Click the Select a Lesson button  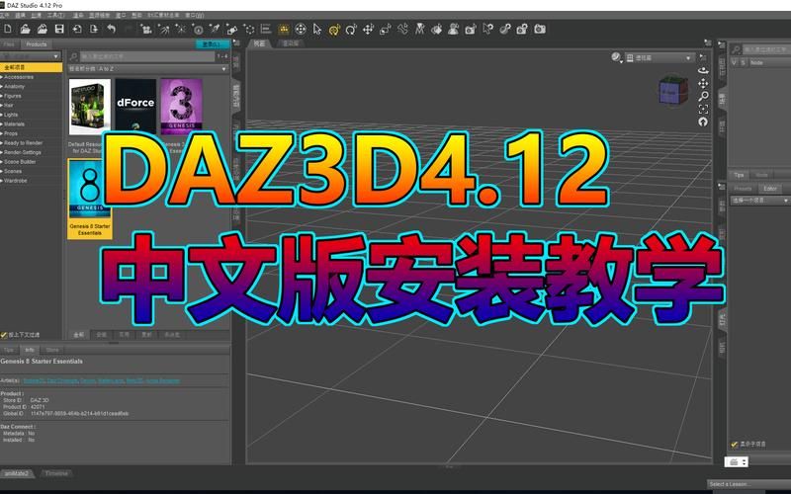tap(748, 484)
